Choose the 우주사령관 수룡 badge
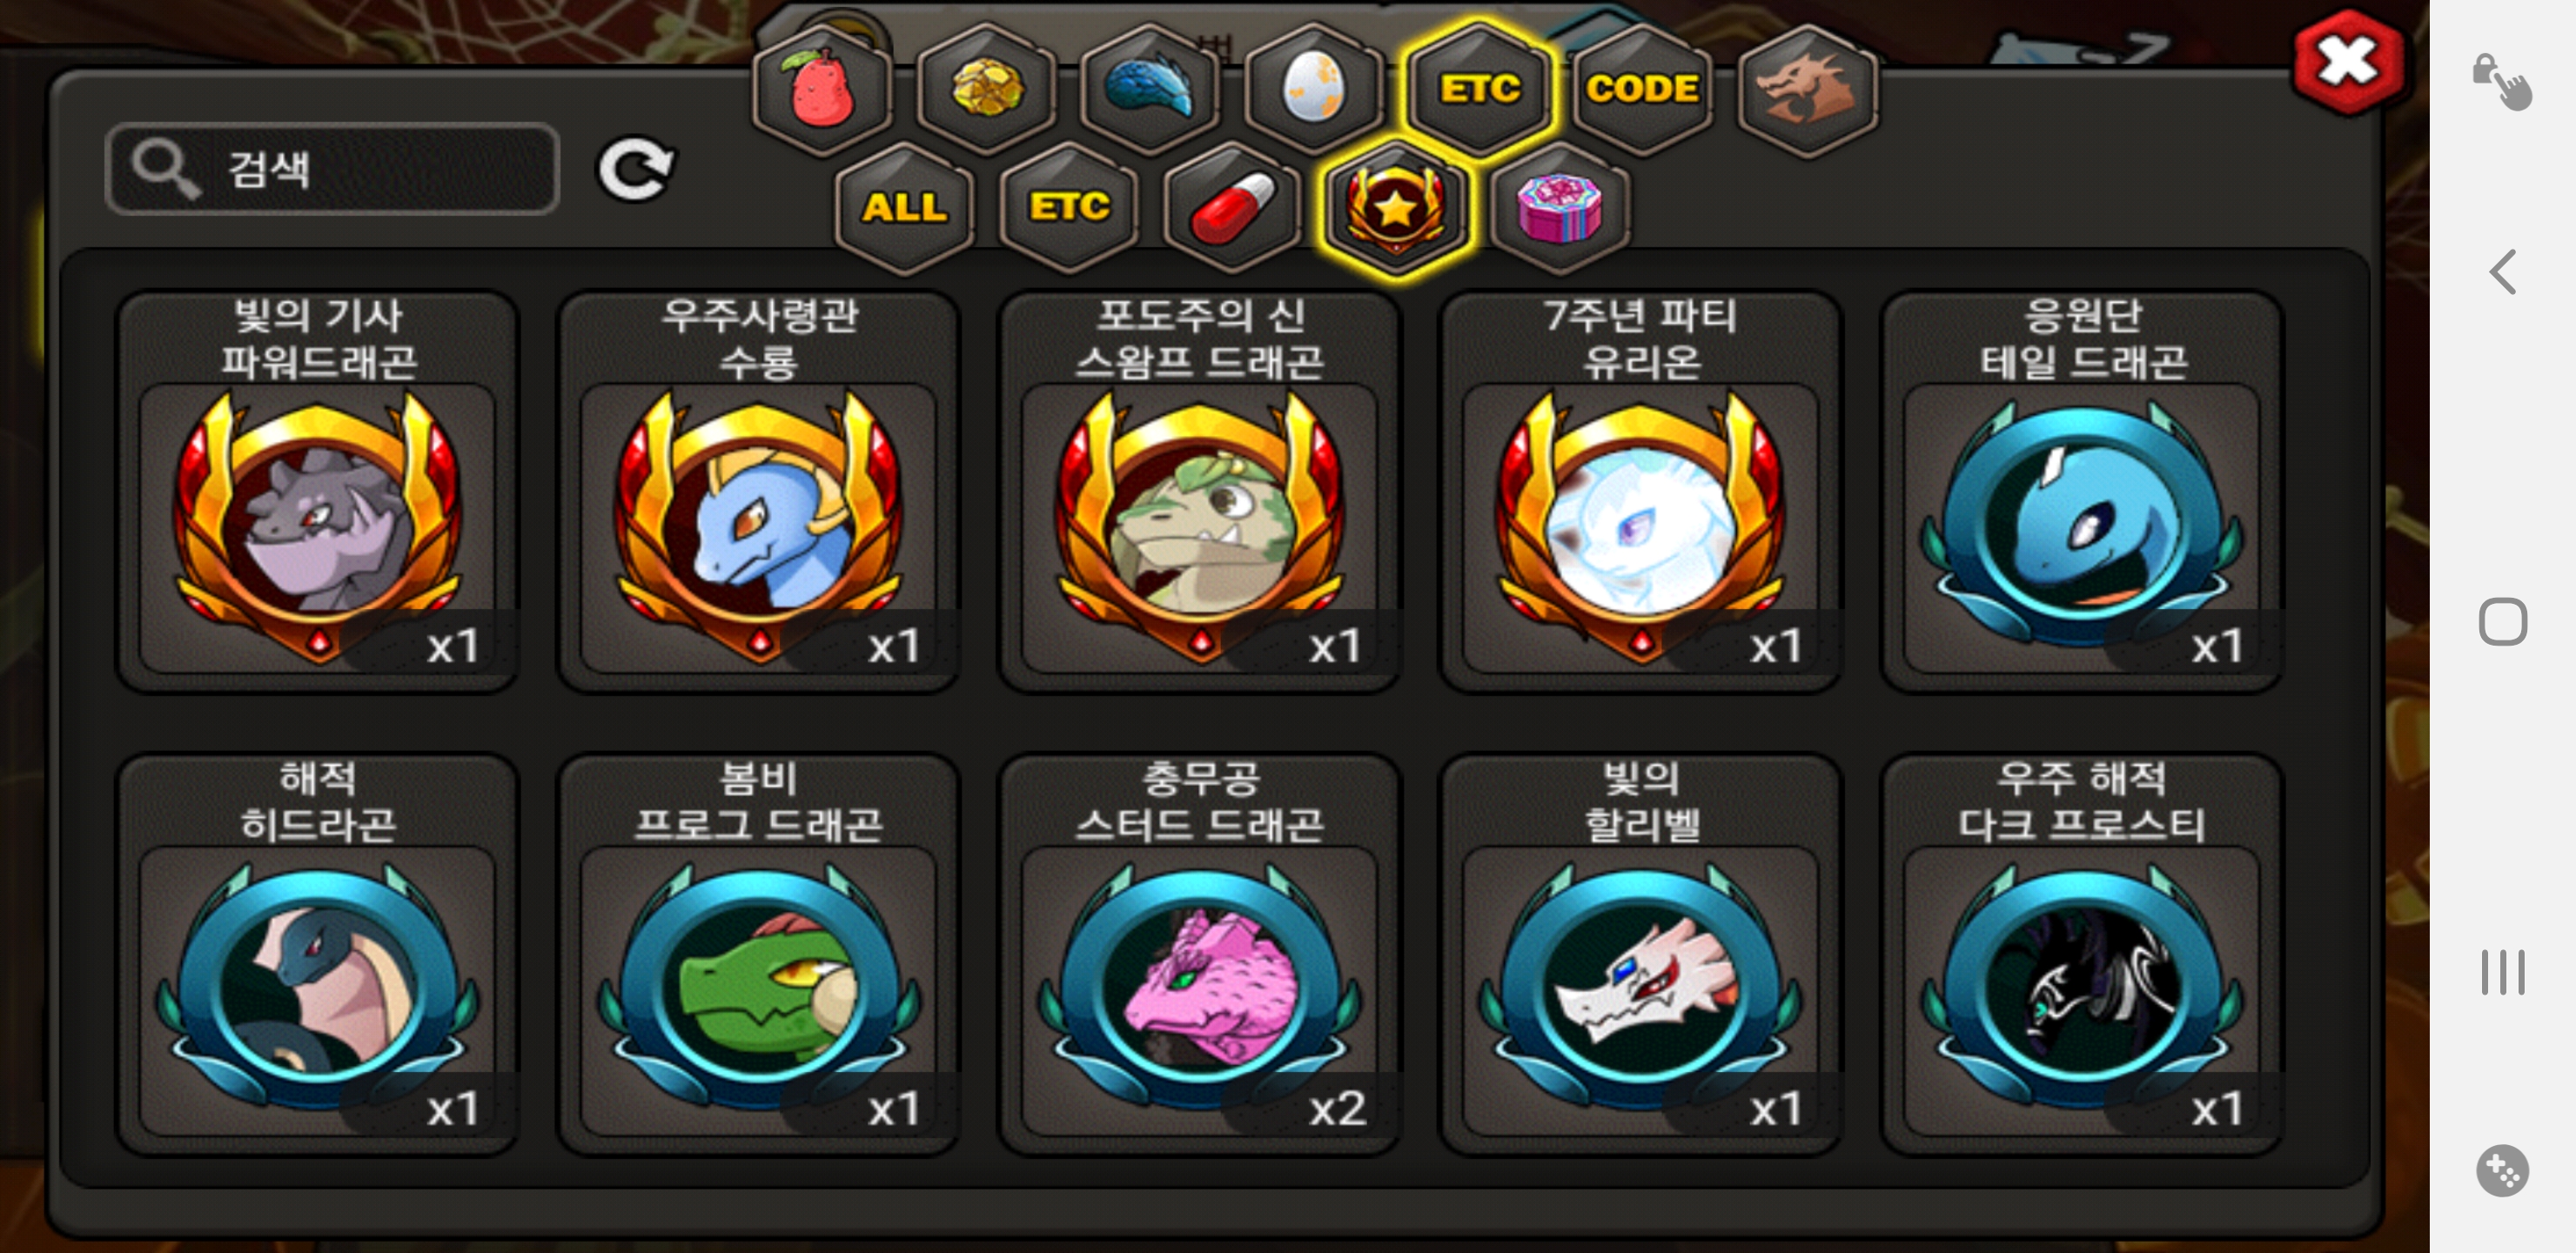The width and height of the screenshot is (2576, 1253). point(759,492)
